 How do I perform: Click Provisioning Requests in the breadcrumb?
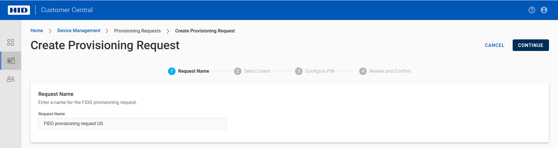(x=137, y=31)
